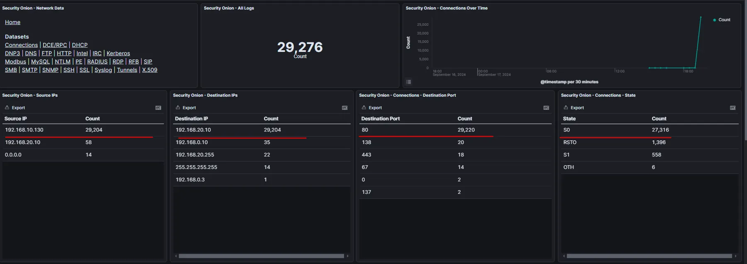Toggle keyboard icon in Source IPs panel
This screenshot has width=747, height=264.
coord(158,108)
